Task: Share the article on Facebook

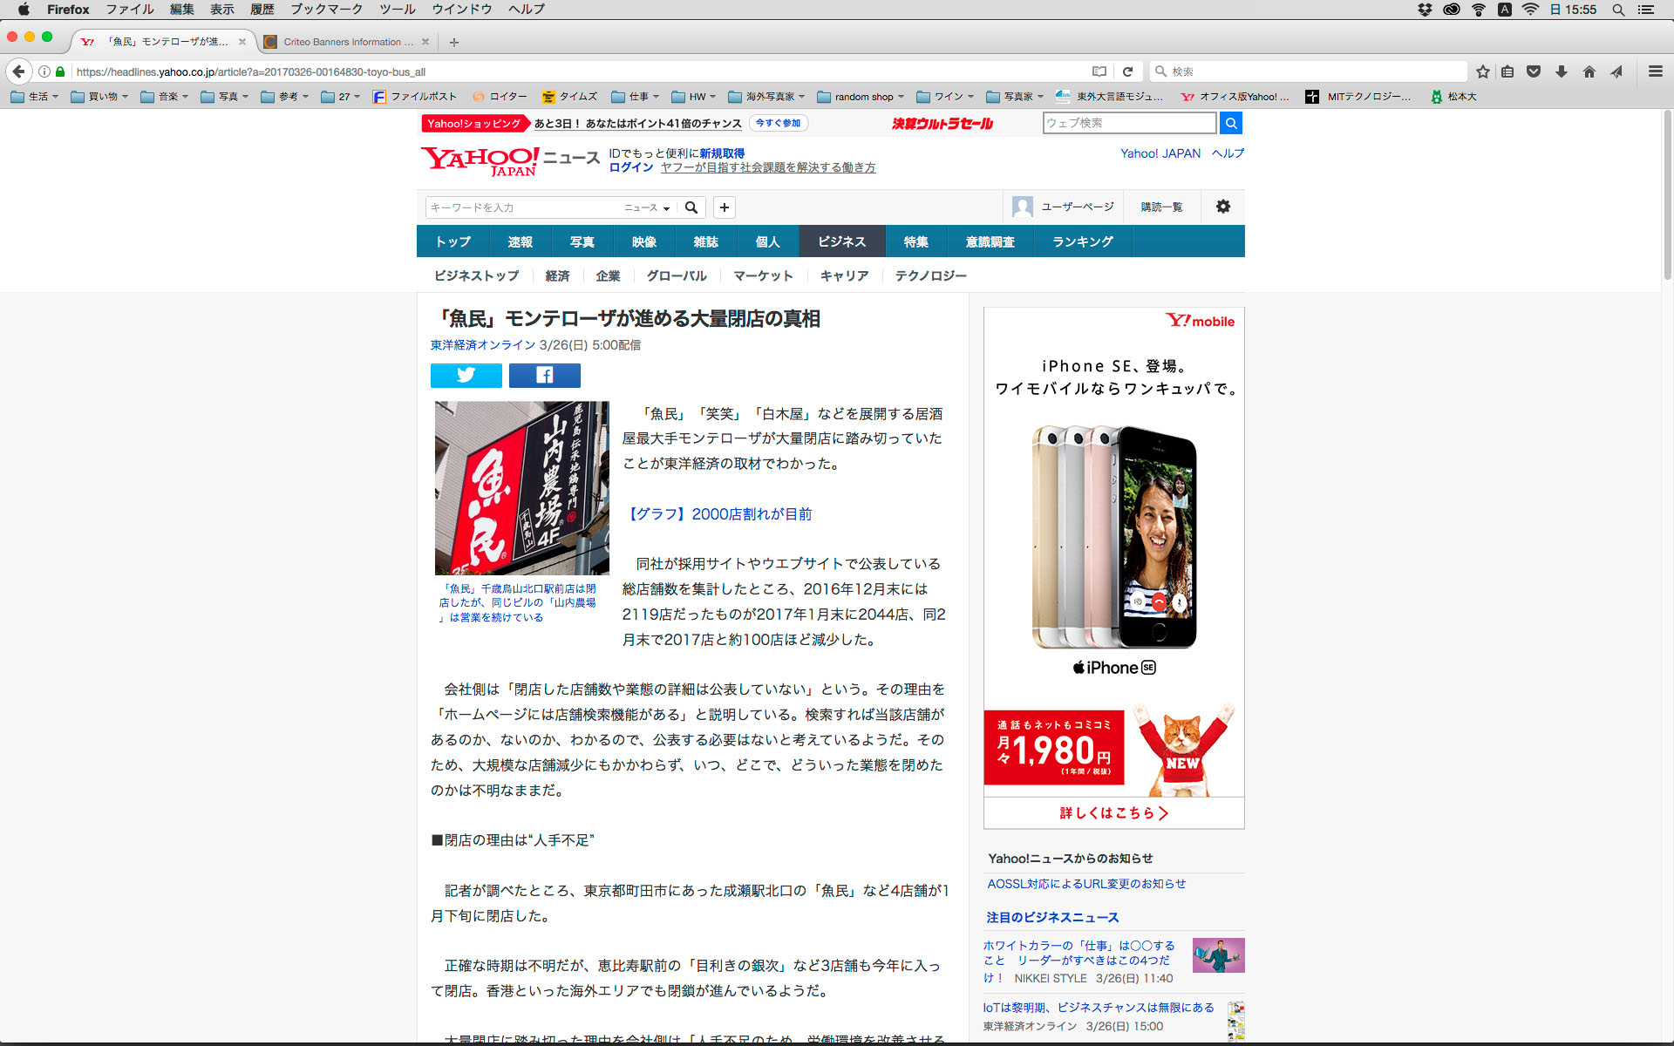Action: (x=544, y=375)
